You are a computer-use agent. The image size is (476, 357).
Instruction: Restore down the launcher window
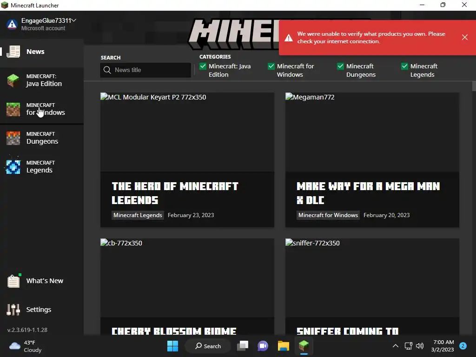tap(443, 5)
